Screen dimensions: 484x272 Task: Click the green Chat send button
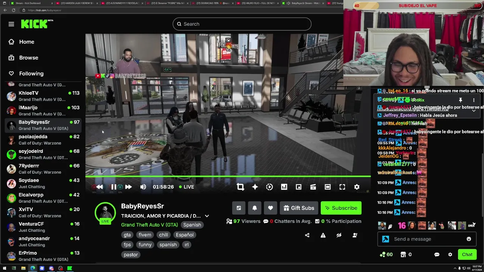(x=467, y=255)
